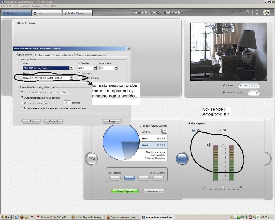Open the Capture menu
This screenshot has height=220, width=275.
point(25,6)
